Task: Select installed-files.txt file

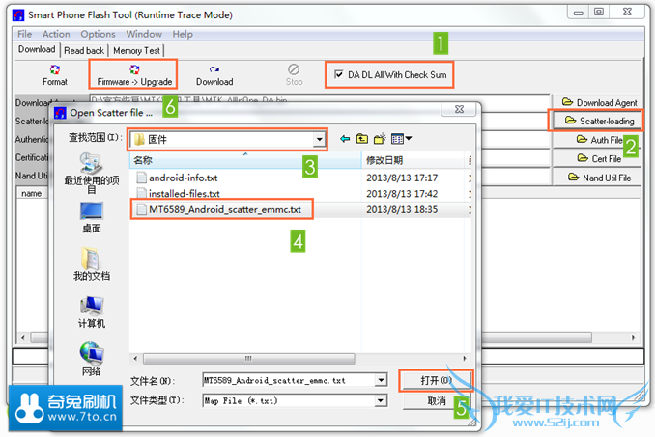Action: click(179, 194)
